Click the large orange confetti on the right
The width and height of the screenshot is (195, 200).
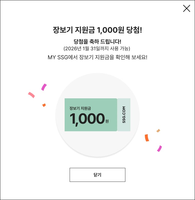[x=147, y=138]
